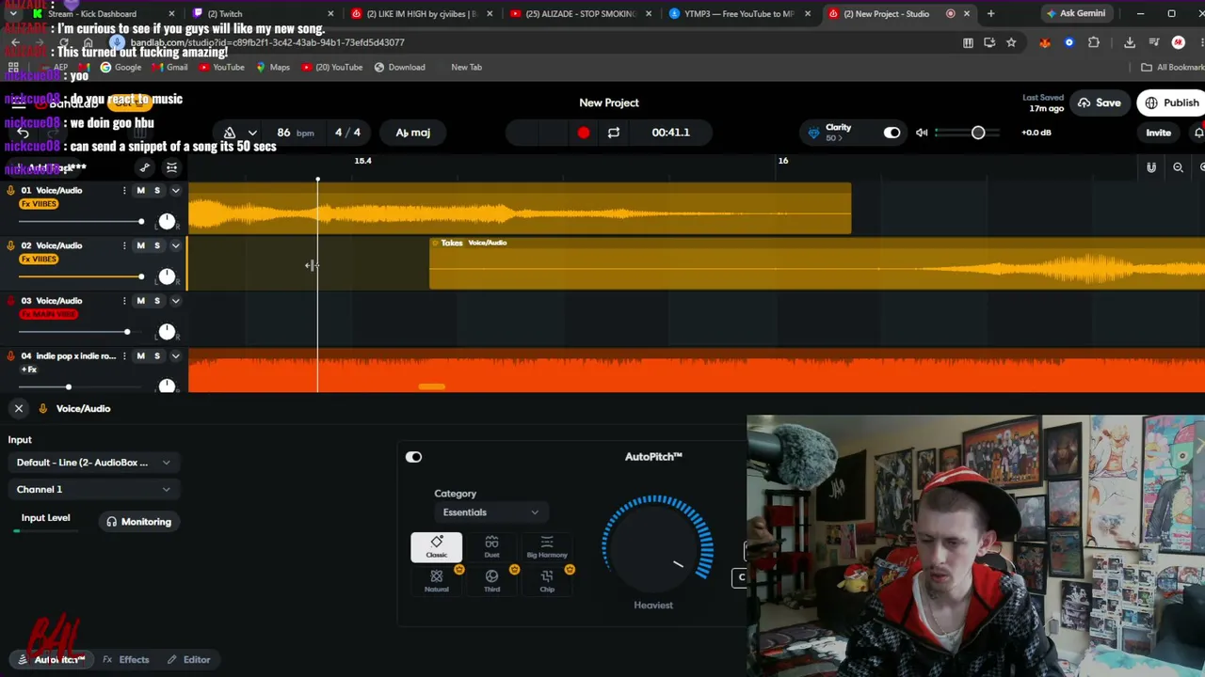Open the notifications bell
The image size is (1205, 677).
(x=1198, y=133)
